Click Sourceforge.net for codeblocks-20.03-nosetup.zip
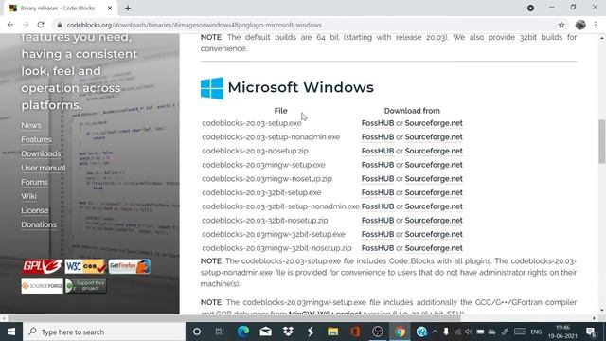The width and height of the screenshot is (606, 341). 434,151
